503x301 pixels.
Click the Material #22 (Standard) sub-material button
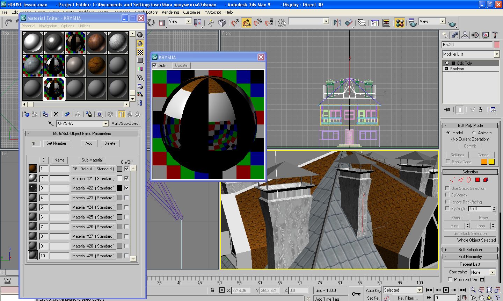point(93,188)
